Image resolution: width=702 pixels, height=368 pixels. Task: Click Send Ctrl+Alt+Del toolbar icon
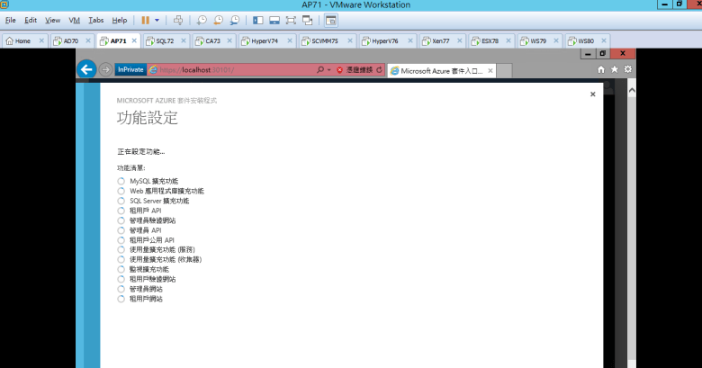[x=178, y=19]
